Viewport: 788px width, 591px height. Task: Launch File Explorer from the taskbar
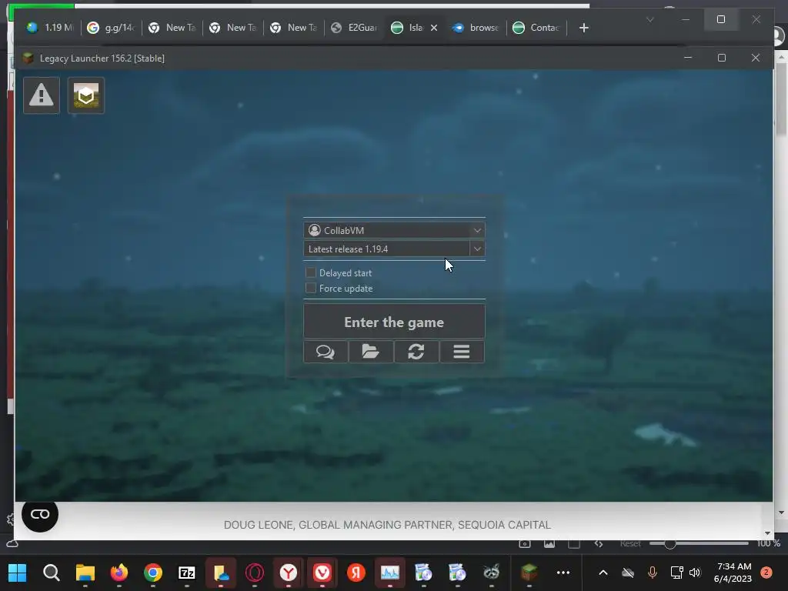[x=85, y=573]
